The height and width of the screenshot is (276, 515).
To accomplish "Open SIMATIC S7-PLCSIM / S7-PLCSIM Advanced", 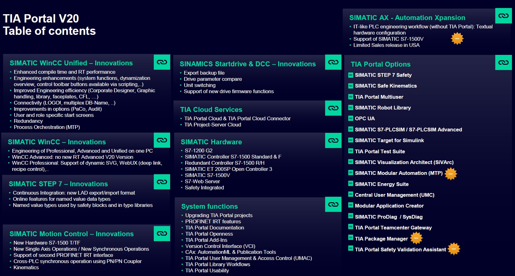I will pyautogui.click(x=408, y=130).
